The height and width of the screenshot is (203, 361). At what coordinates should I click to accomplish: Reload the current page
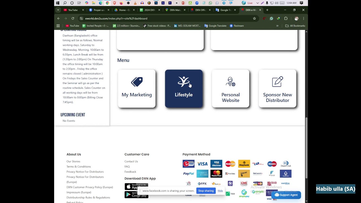pos(73,18)
